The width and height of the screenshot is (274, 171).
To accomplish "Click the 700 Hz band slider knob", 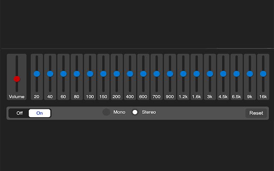I will click(157, 74).
